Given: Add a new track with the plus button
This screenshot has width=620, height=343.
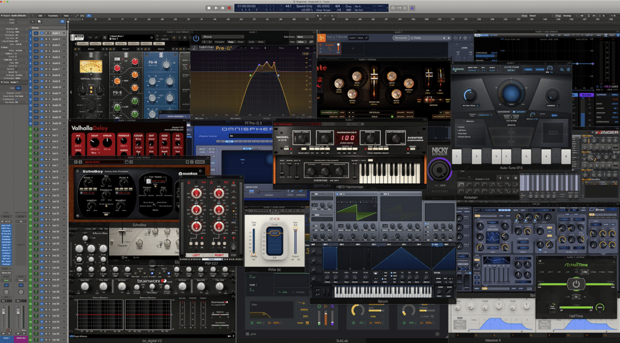Looking at the screenshot, I should tap(33, 21).
